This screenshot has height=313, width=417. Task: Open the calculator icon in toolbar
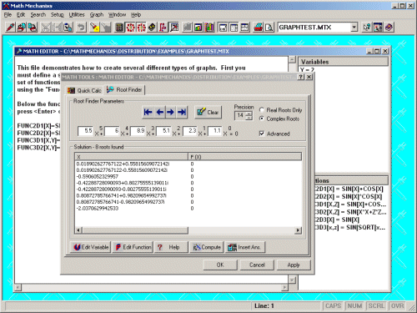pos(119,28)
